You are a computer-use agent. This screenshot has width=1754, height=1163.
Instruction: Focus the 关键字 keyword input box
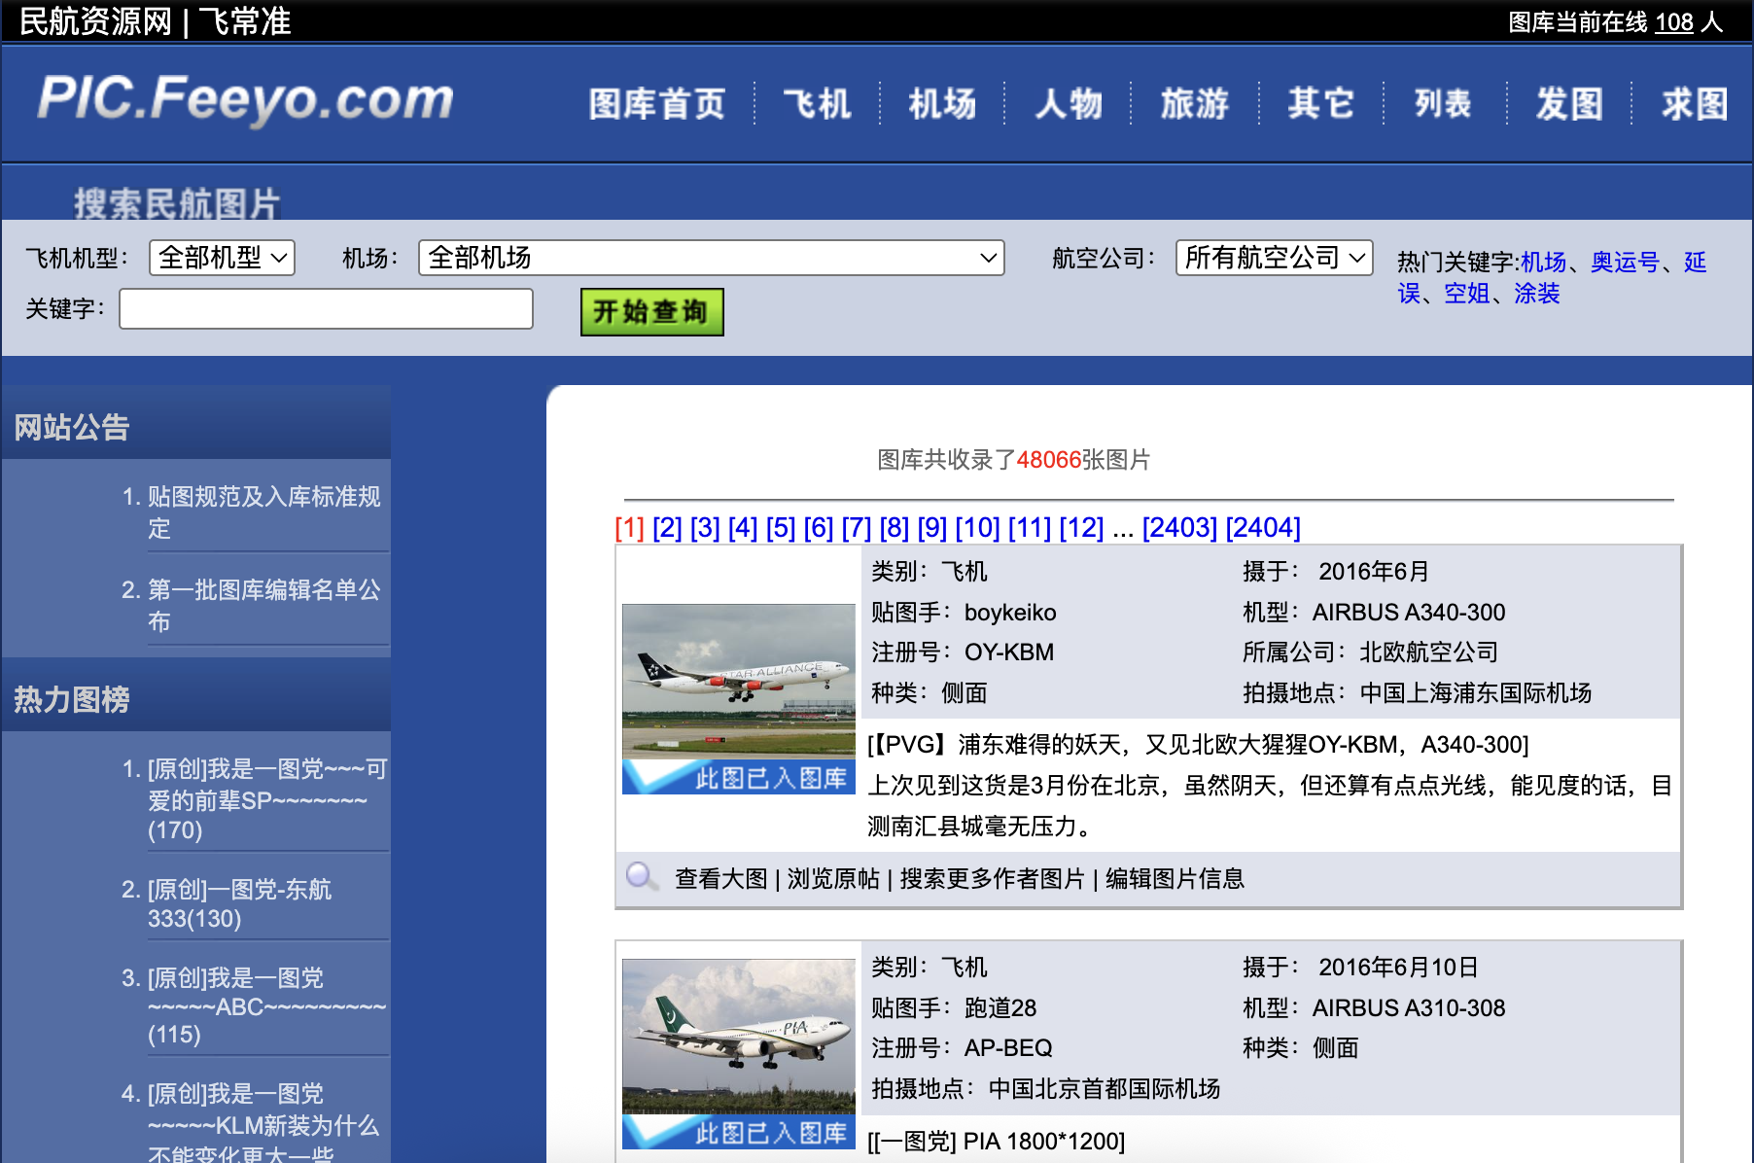pos(326,309)
